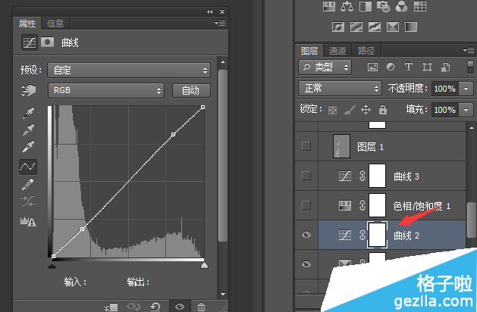Pick the white point eyedropper
Image resolution: width=477 pixels, height=312 pixels.
click(x=28, y=146)
